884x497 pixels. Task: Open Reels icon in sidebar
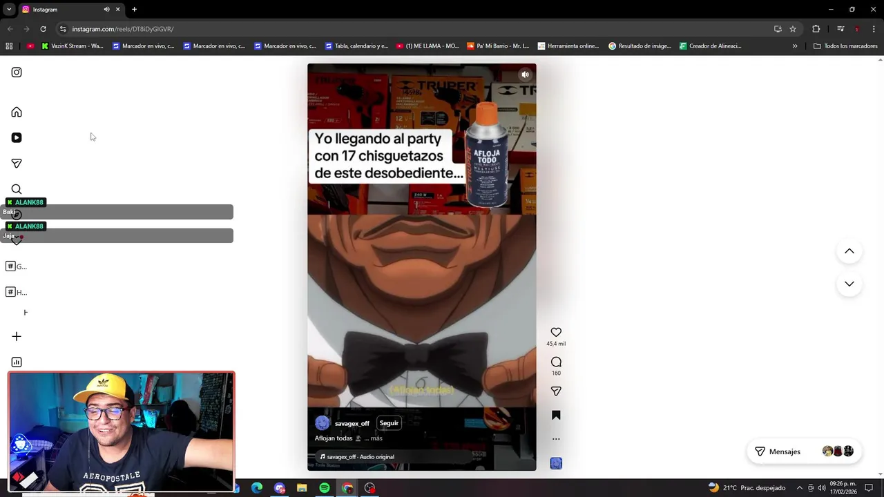tap(17, 137)
